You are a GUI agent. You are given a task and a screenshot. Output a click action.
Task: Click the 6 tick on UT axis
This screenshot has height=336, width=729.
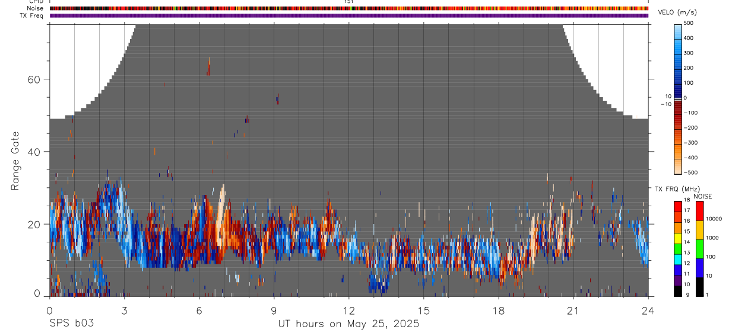tap(199, 310)
